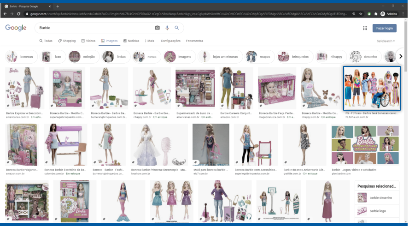Click the browser address bar
This screenshot has width=409, height=226.
pos(188,14)
